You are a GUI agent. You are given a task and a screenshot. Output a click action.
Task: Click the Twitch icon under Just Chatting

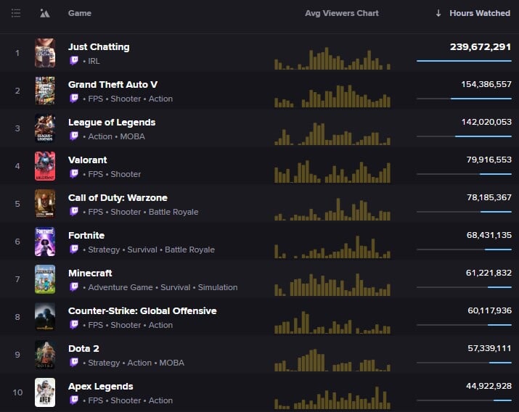(x=73, y=61)
